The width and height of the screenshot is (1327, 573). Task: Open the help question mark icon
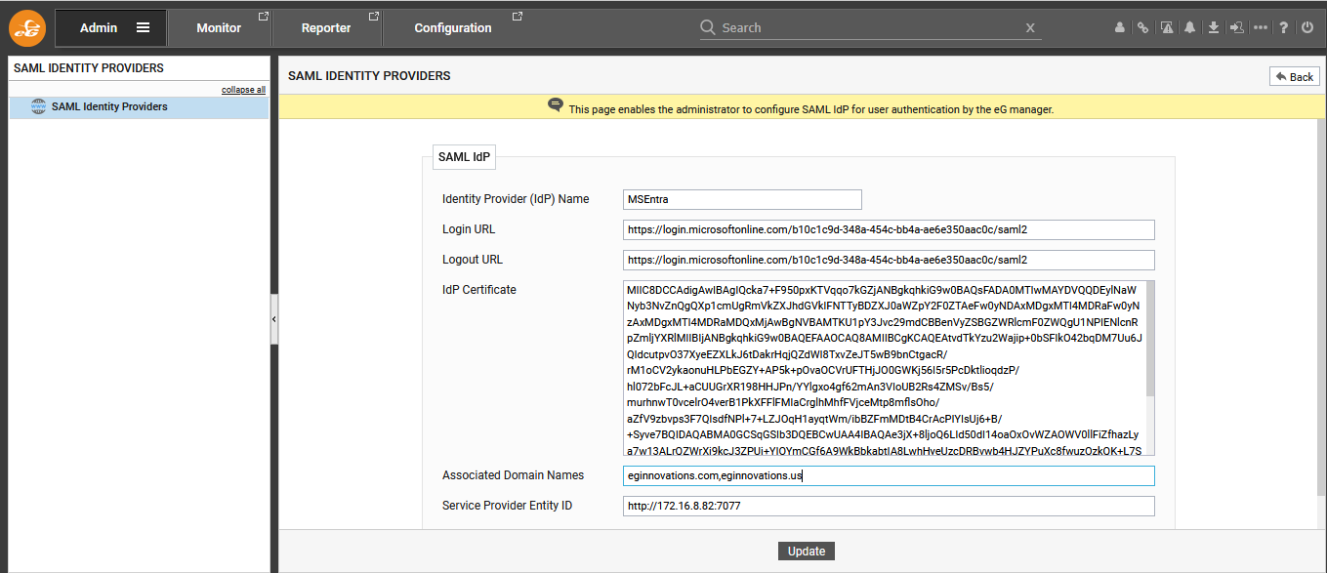pos(1284,28)
